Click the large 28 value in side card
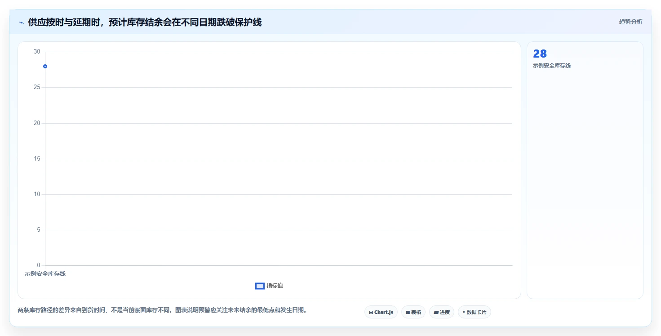 (x=540, y=54)
